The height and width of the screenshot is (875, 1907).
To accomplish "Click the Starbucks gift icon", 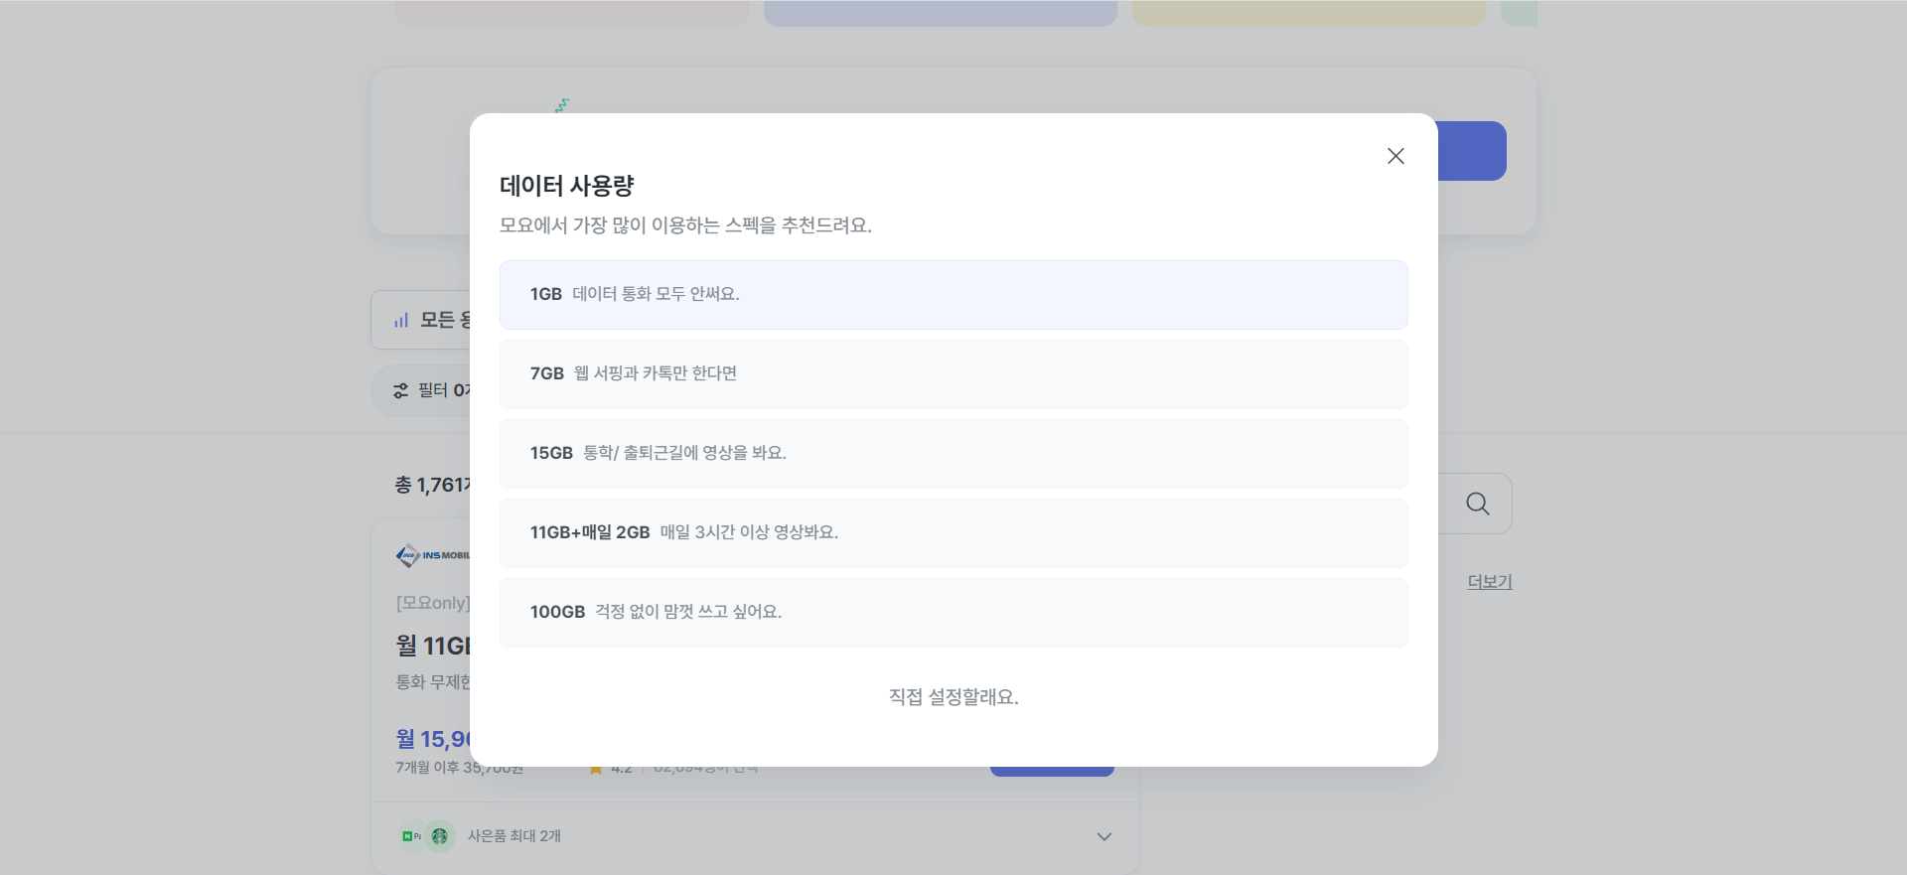I will (x=440, y=836).
